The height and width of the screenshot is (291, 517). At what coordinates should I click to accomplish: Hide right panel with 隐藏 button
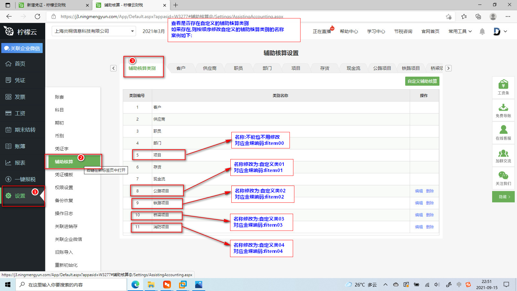503,197
